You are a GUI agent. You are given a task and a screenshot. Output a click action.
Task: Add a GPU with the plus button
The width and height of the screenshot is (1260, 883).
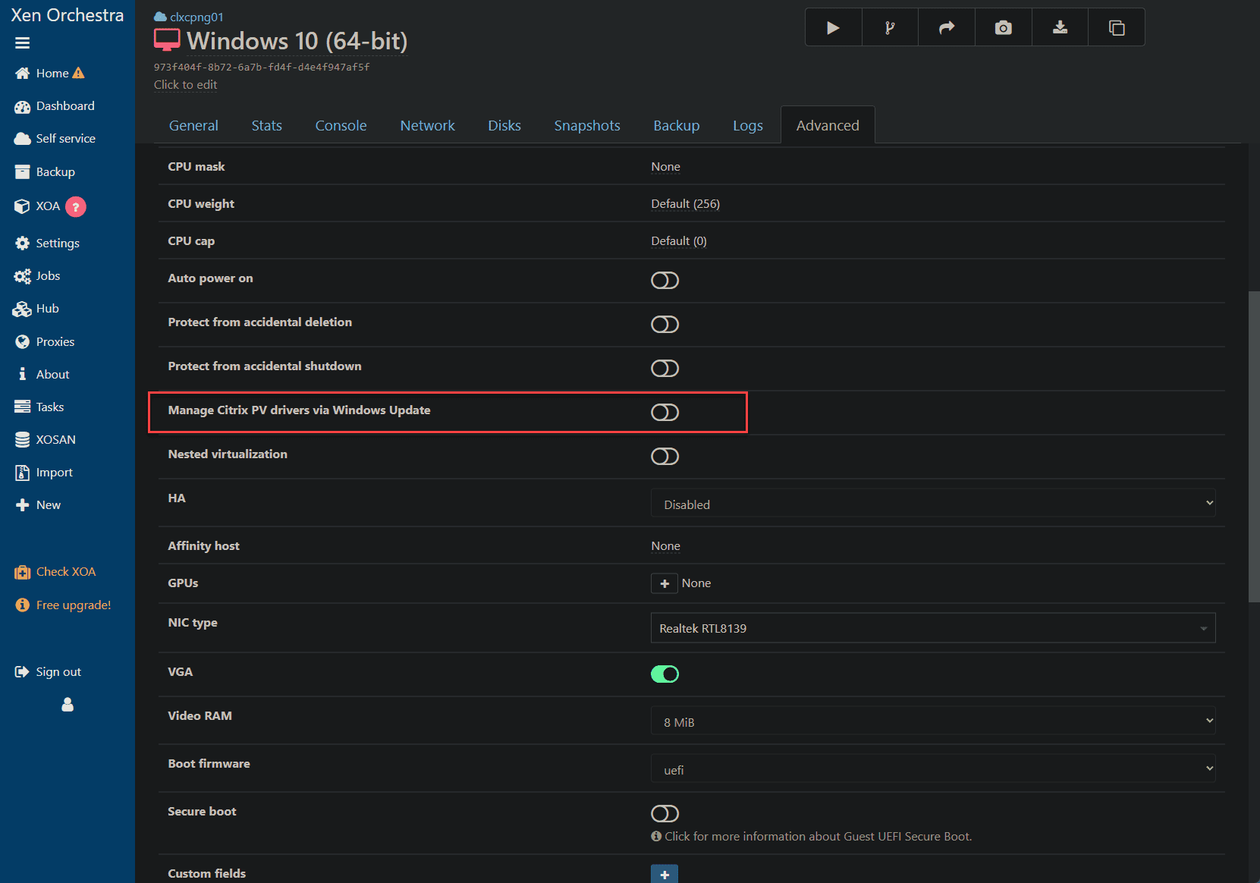[x=665, y=583]
